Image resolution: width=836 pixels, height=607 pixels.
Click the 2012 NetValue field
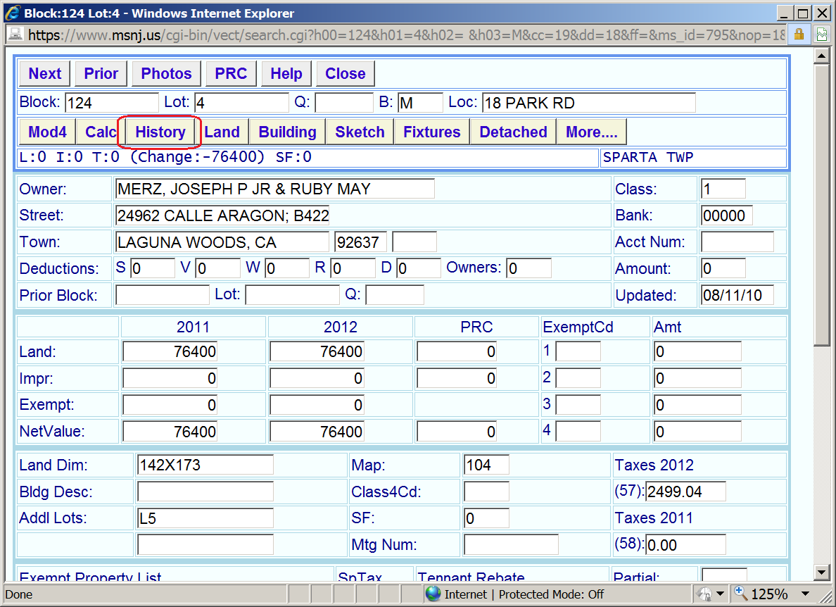[x=317, y=432]
